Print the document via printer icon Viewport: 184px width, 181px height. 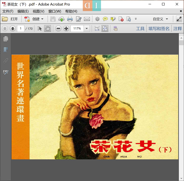coord(70,19)
